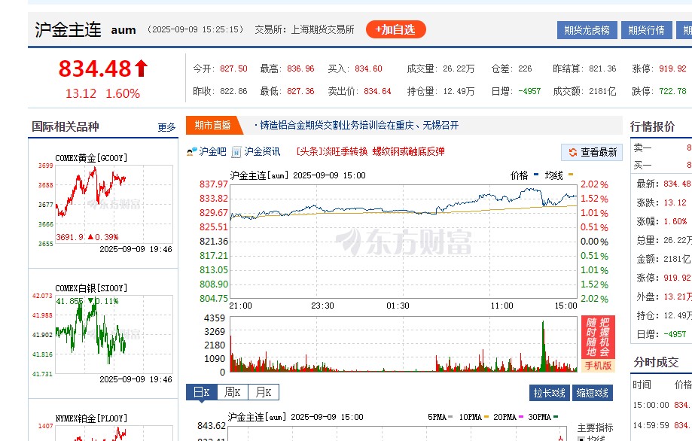This screenshot has width=692, height=441.
Task: Switch to the 月K chart tab
Action: (x=264, y=392)
